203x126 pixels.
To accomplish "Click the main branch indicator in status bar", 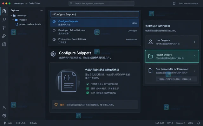I will tap(8, 123).
